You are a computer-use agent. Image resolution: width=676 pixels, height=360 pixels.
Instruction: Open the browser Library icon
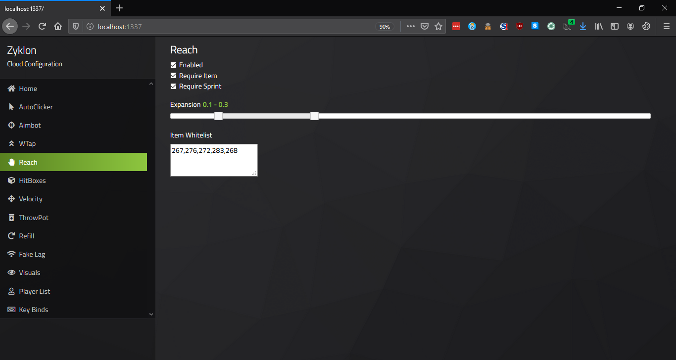(599, 26)
